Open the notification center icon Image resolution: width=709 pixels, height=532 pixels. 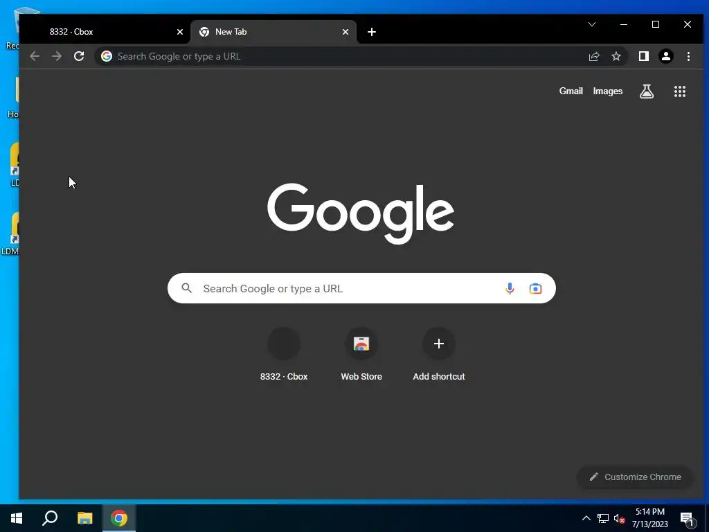[687, 520]
